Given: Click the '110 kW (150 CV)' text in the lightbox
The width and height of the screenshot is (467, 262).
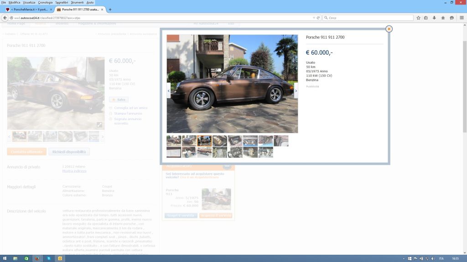Looking at the screenshot, I should point(319,76).
